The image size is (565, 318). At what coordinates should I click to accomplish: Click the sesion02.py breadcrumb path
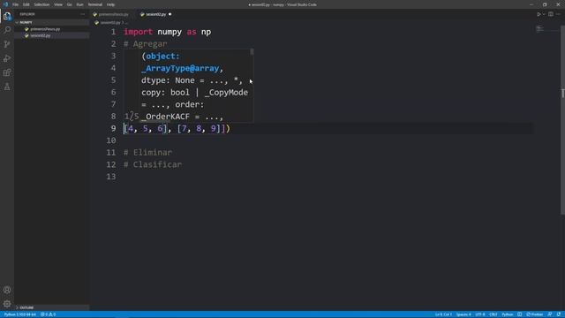click(x=110, y=23)
